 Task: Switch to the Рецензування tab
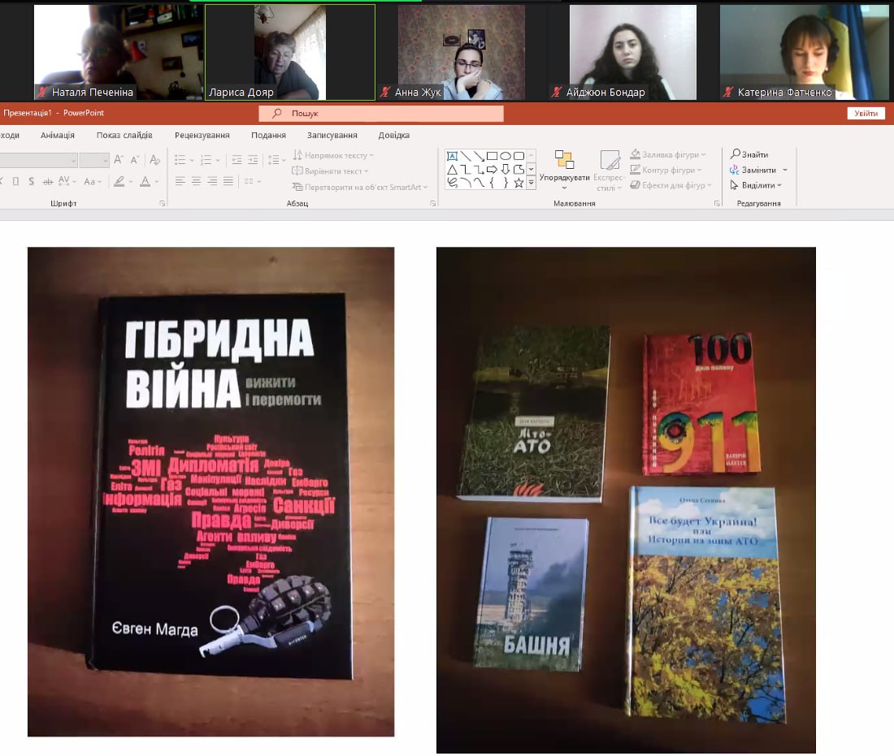tap(202, 135)
